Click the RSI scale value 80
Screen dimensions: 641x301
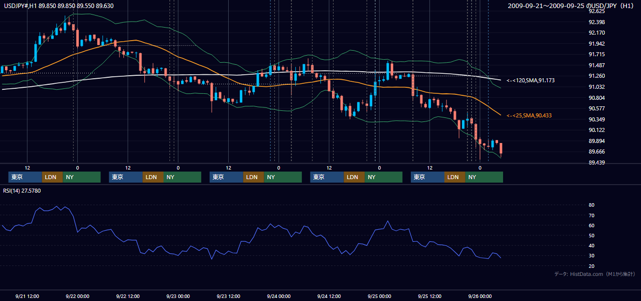(x=591, y=205)
